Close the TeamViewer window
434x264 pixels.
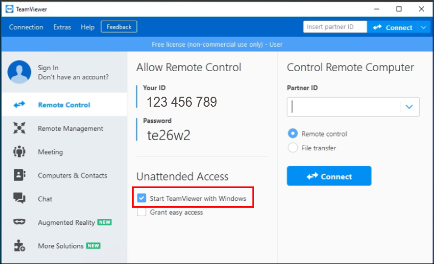[x=421, y=9]
